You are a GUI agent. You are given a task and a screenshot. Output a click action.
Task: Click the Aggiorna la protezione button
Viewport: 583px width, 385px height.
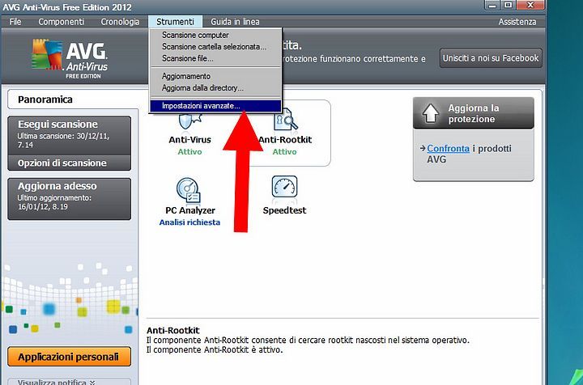[474, 113]
